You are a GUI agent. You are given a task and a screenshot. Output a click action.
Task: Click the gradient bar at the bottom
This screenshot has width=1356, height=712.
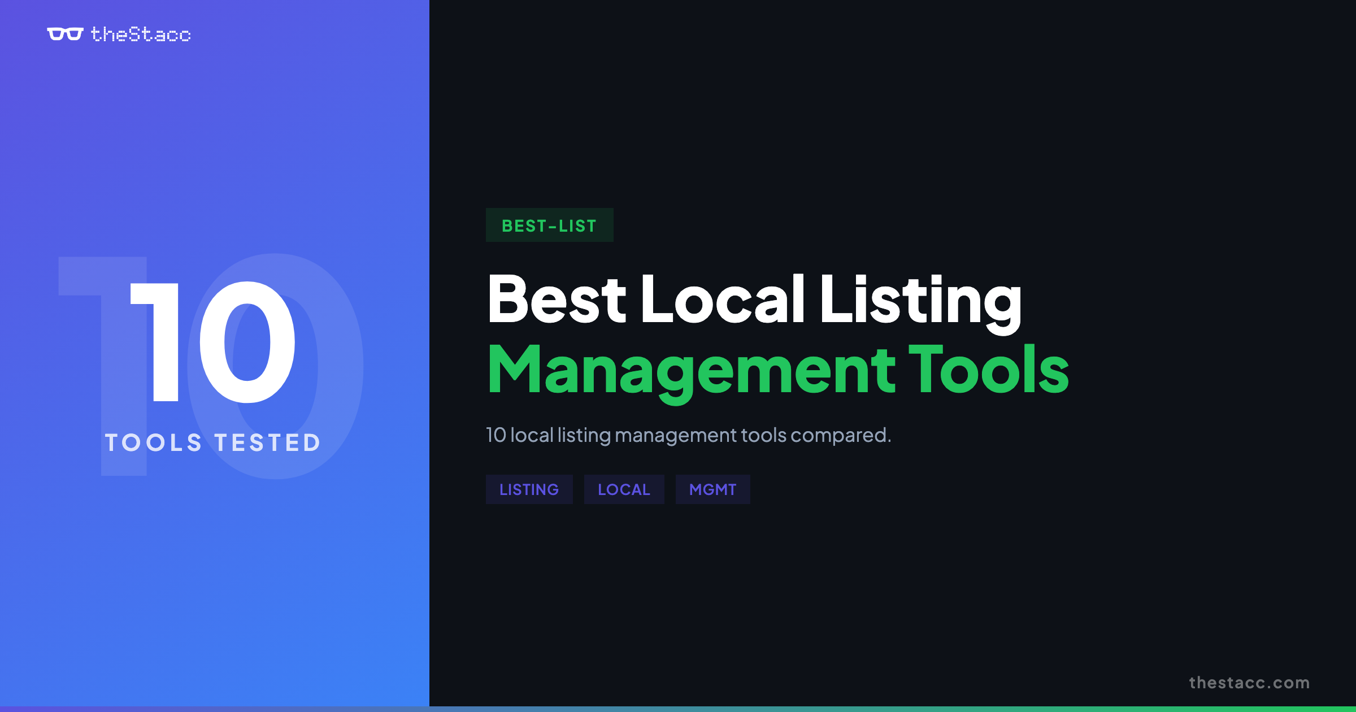[678, 708]
